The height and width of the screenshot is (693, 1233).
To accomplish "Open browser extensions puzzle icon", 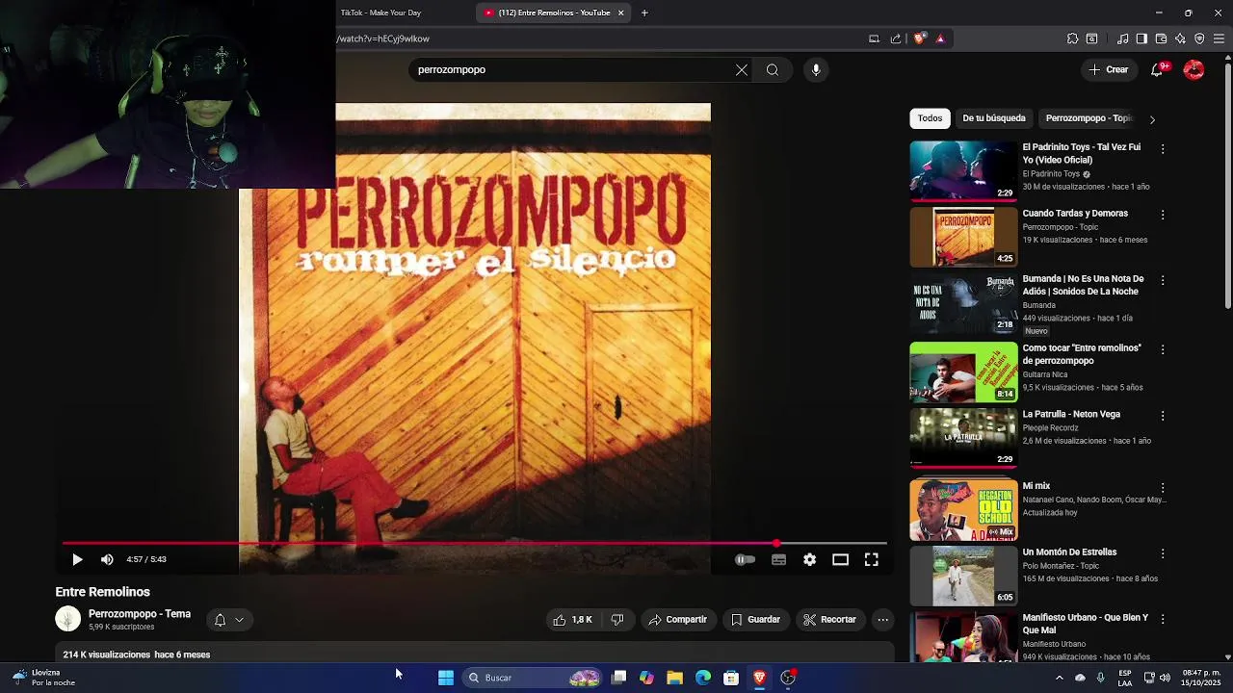I will coord(1072,38).
